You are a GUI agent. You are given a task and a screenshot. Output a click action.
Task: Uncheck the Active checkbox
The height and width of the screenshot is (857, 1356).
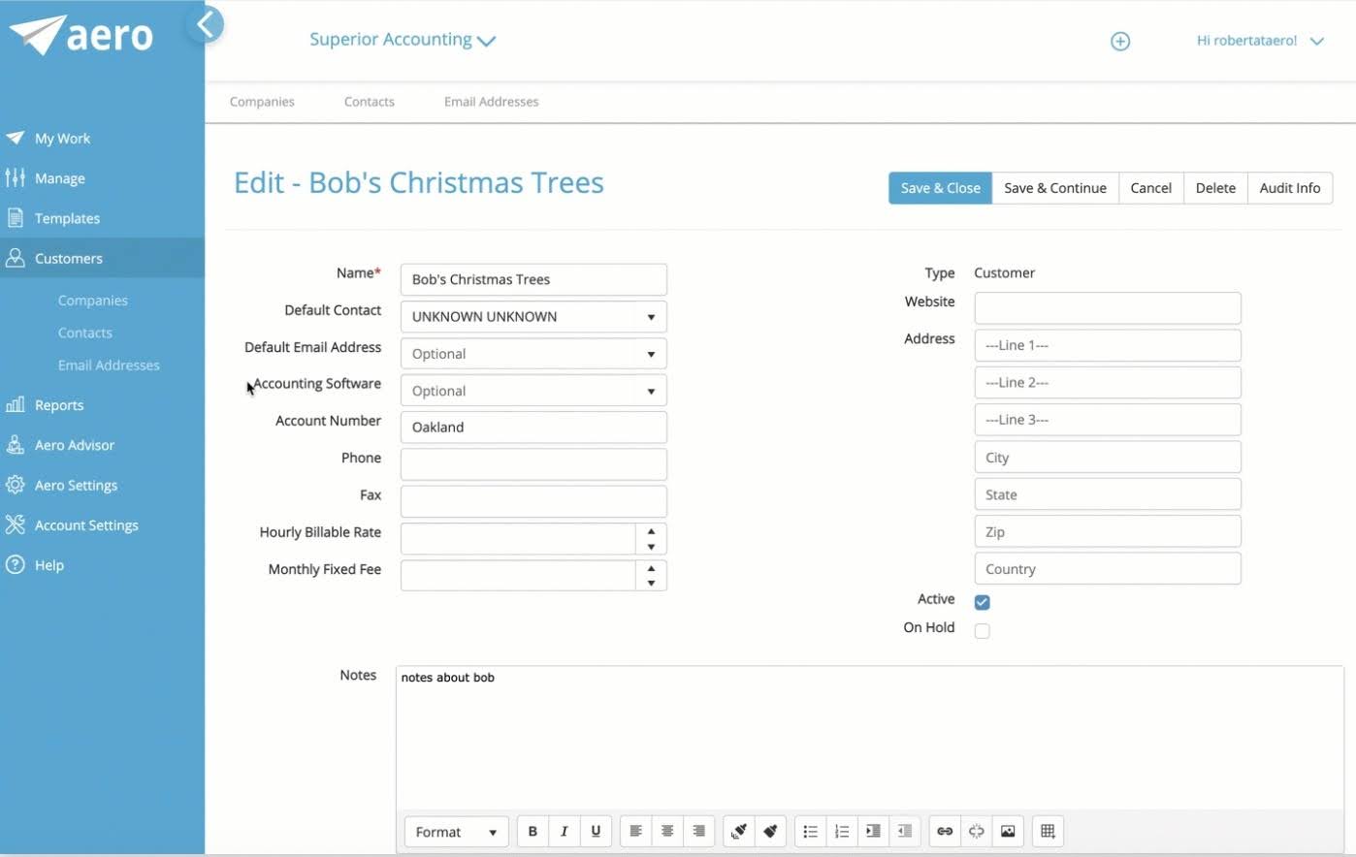983,602
